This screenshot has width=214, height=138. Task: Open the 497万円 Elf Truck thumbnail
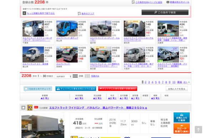point(33,28)
